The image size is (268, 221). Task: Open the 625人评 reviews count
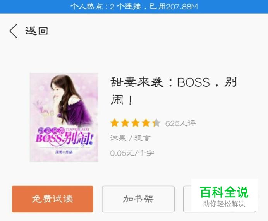[180, 123]
